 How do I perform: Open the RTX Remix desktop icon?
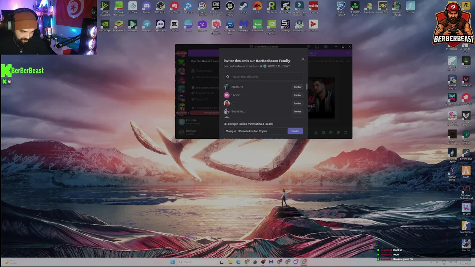click(x=271, y=8)
